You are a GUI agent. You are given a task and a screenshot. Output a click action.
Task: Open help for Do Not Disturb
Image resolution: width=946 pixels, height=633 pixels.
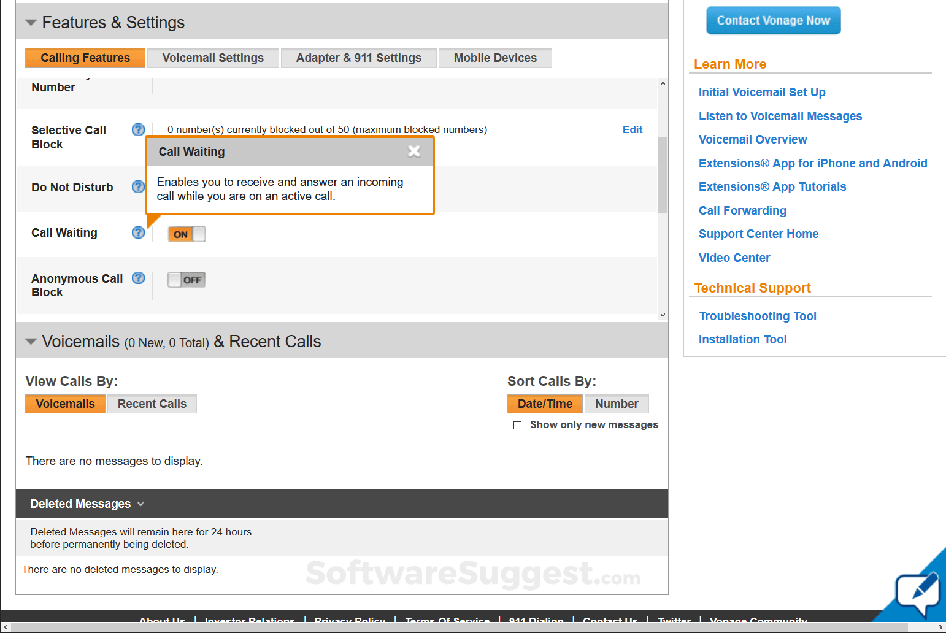(x=138, y=187)
